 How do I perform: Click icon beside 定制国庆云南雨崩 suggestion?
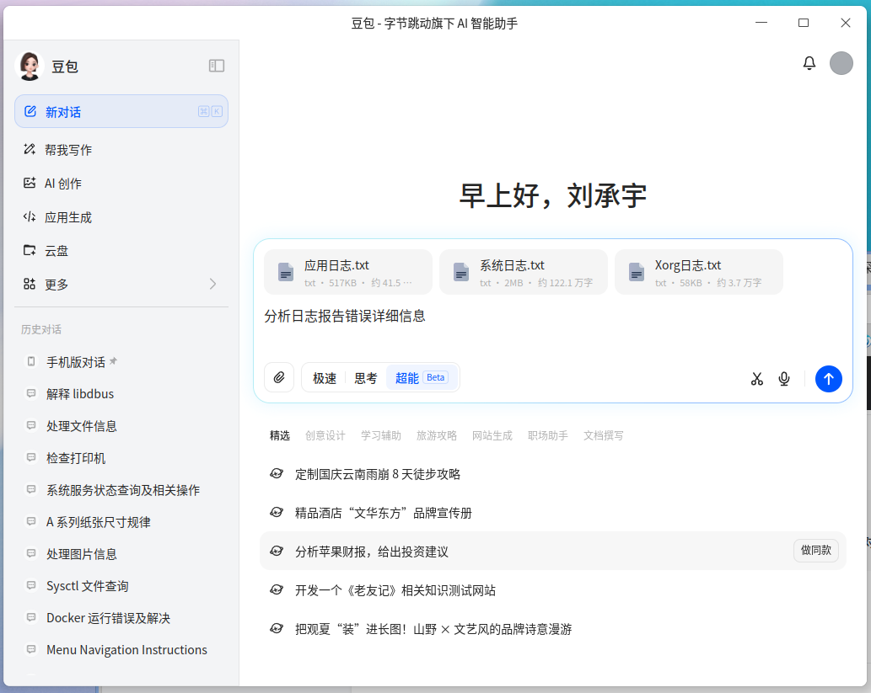pos(277,473)
